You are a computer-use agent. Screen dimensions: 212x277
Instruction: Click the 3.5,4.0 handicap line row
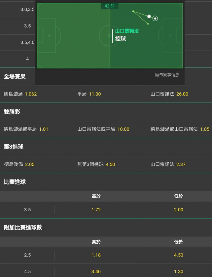tap(27, 42)
